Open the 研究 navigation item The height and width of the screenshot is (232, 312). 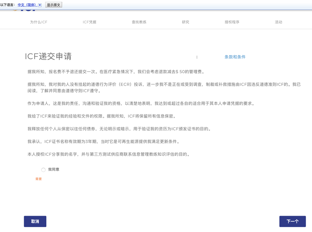click(x=185, y=22)
